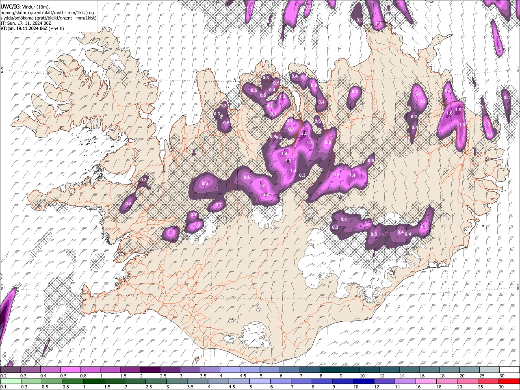The height and width of the screenshot is (390, 520).
Task: Click the 'UWC/IG: Vindur (10m),' title line
Action: pyautogui.click(x=25, y=7)
